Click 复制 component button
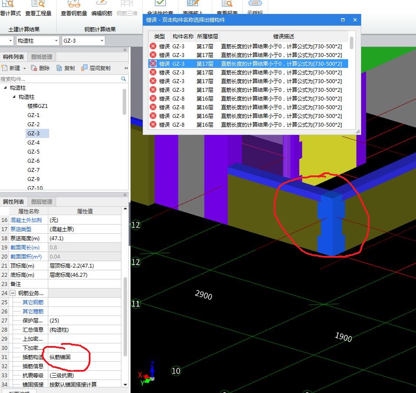This screenshot has height=393, width=416. tap(66, 68)
